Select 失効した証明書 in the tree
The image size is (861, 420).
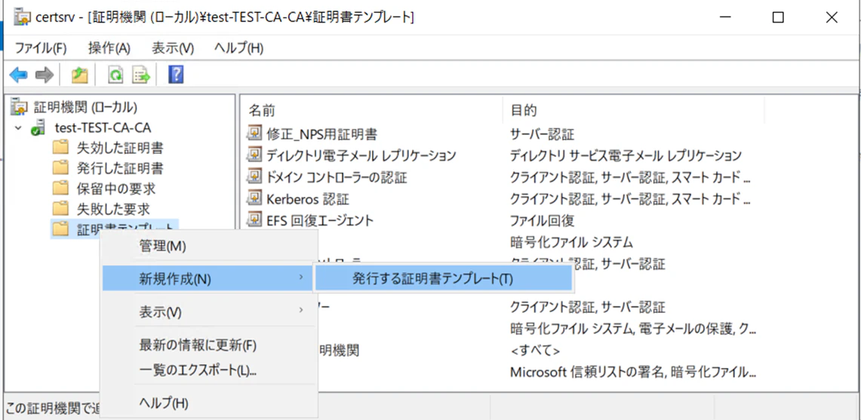click(x=120, y=148)
